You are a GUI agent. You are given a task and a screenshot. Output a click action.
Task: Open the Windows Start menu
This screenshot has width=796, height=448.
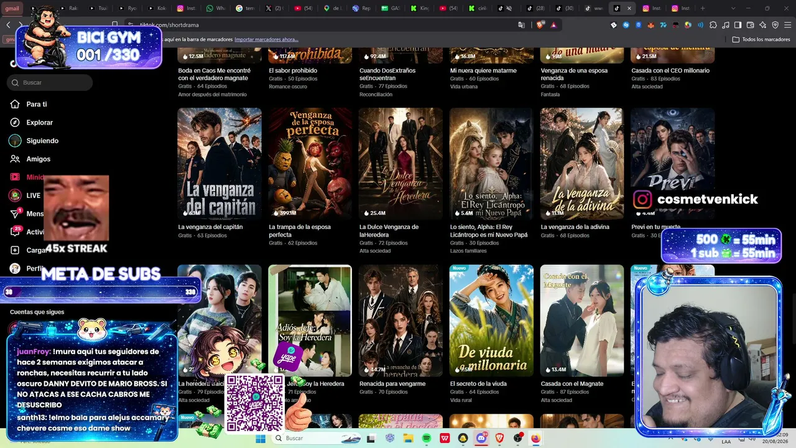pyautogui.click(x=261, y=438)
